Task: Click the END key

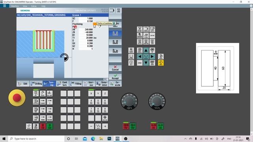Action: click(140, 63)
